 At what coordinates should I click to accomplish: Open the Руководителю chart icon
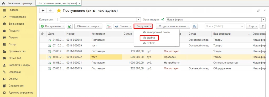click(4, 17)
